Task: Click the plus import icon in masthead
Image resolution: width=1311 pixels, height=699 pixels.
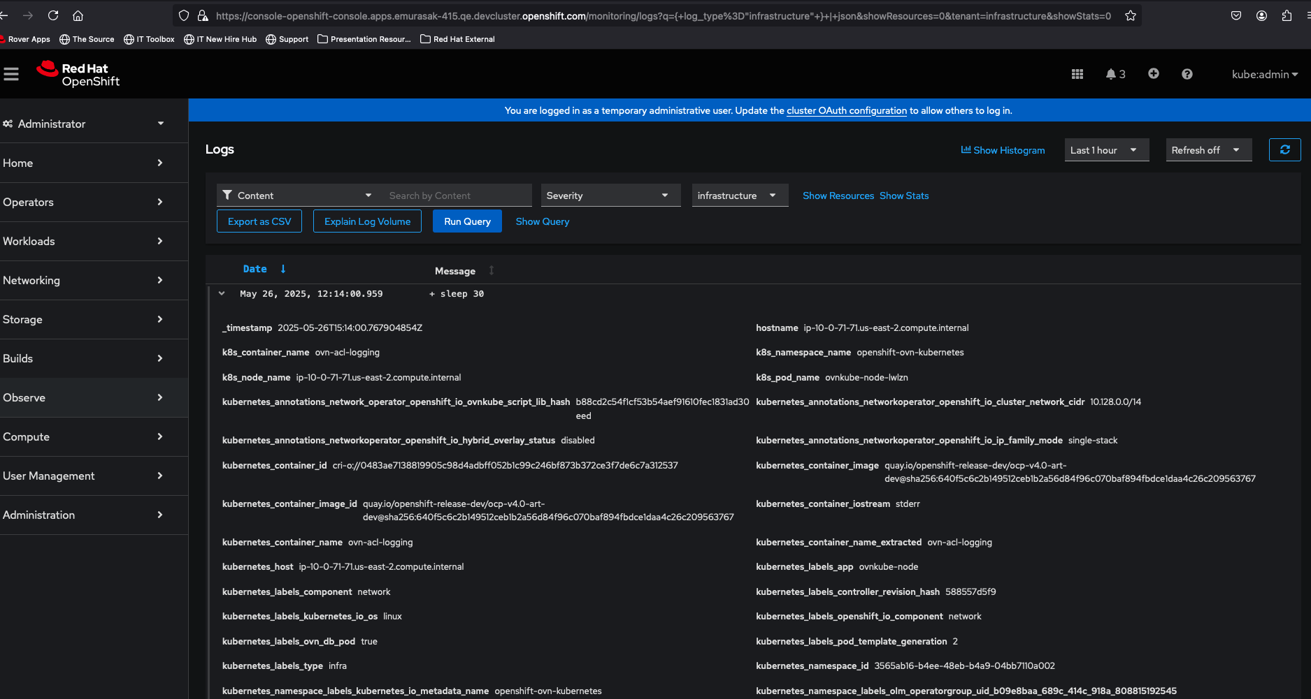Action: pyautogui.click(x=1154, y=73)
